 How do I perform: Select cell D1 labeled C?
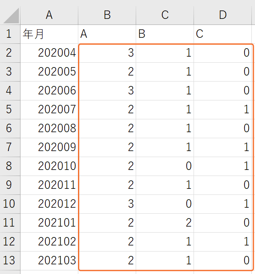pyautogui.click(x=223, y=34)
